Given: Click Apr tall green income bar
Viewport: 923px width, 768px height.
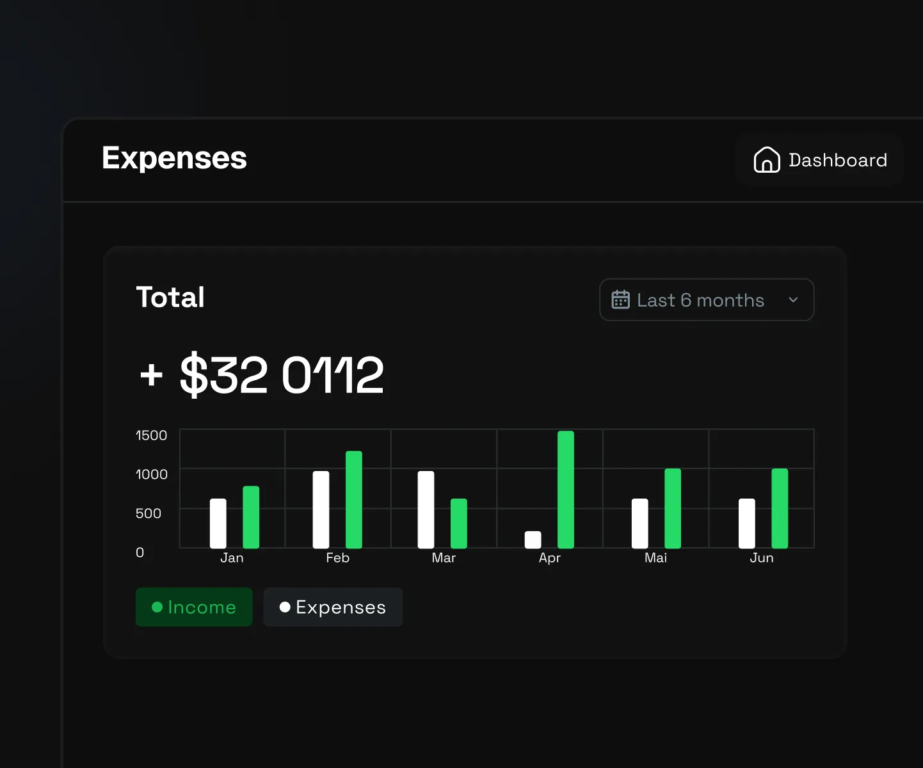Looking at the screenshot, I should click(x=566, y=490).
